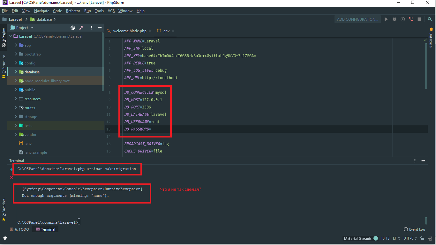Expand the public folder
The width and height of the screenshot is (436, 245).
click(x=16, y=90)
